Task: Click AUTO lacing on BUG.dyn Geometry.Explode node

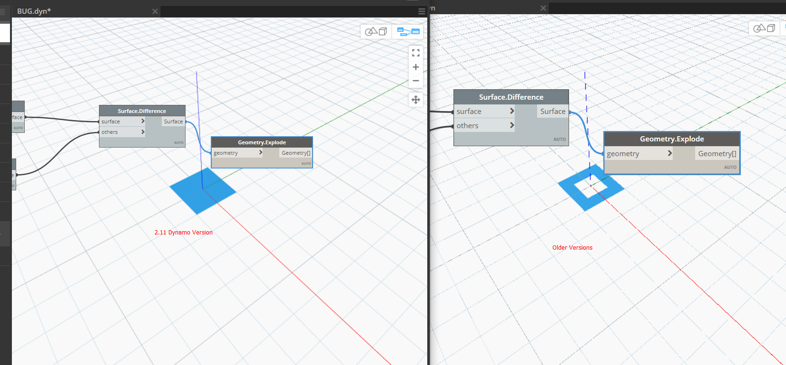Action: tap(306, 163)
